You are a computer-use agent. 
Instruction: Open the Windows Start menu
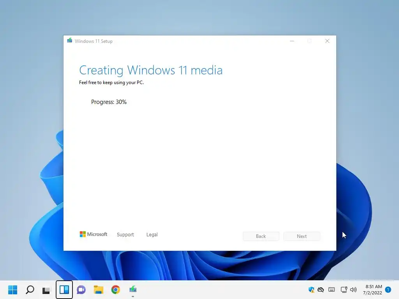pos(12,290)
